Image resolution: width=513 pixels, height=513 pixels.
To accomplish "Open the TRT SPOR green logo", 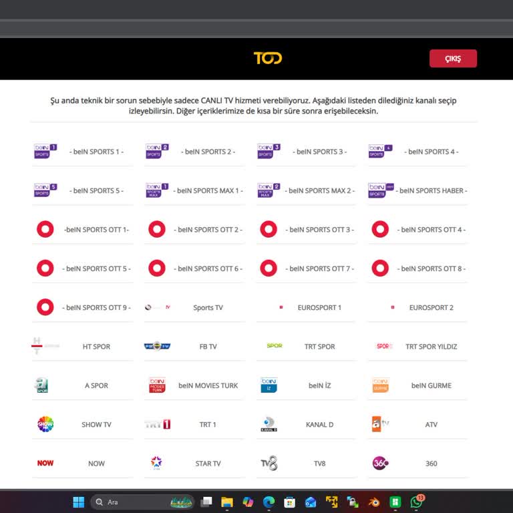I will pos(274,345).
